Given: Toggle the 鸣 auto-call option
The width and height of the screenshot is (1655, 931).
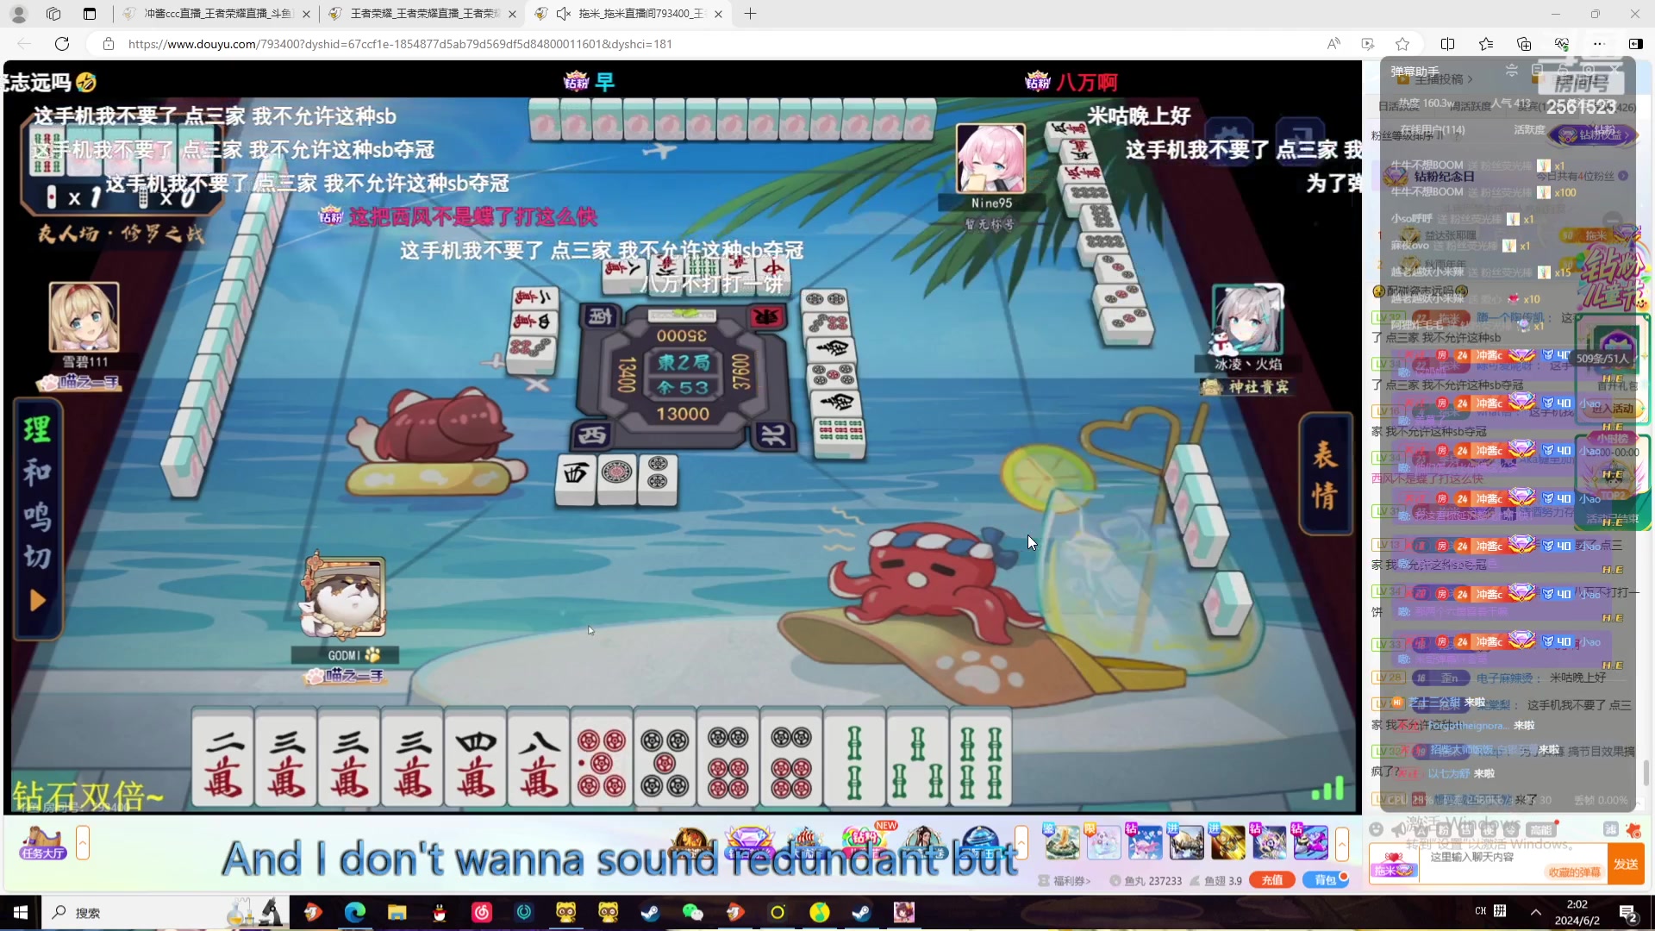Looking at the screenshot, I should click(x=37, y=516).
